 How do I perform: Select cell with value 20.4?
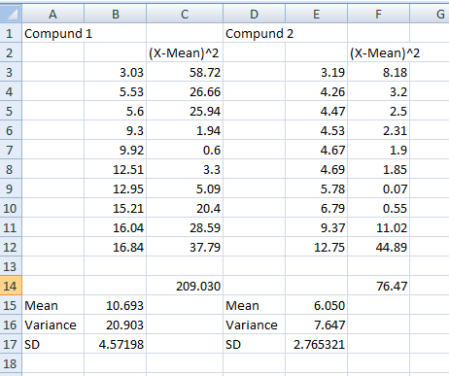tap(185, 208)
